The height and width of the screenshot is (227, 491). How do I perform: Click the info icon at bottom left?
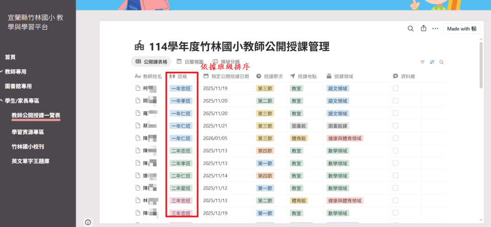(88, 222)
